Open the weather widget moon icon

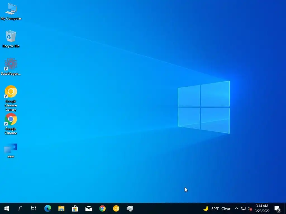(x=206, y=208)
